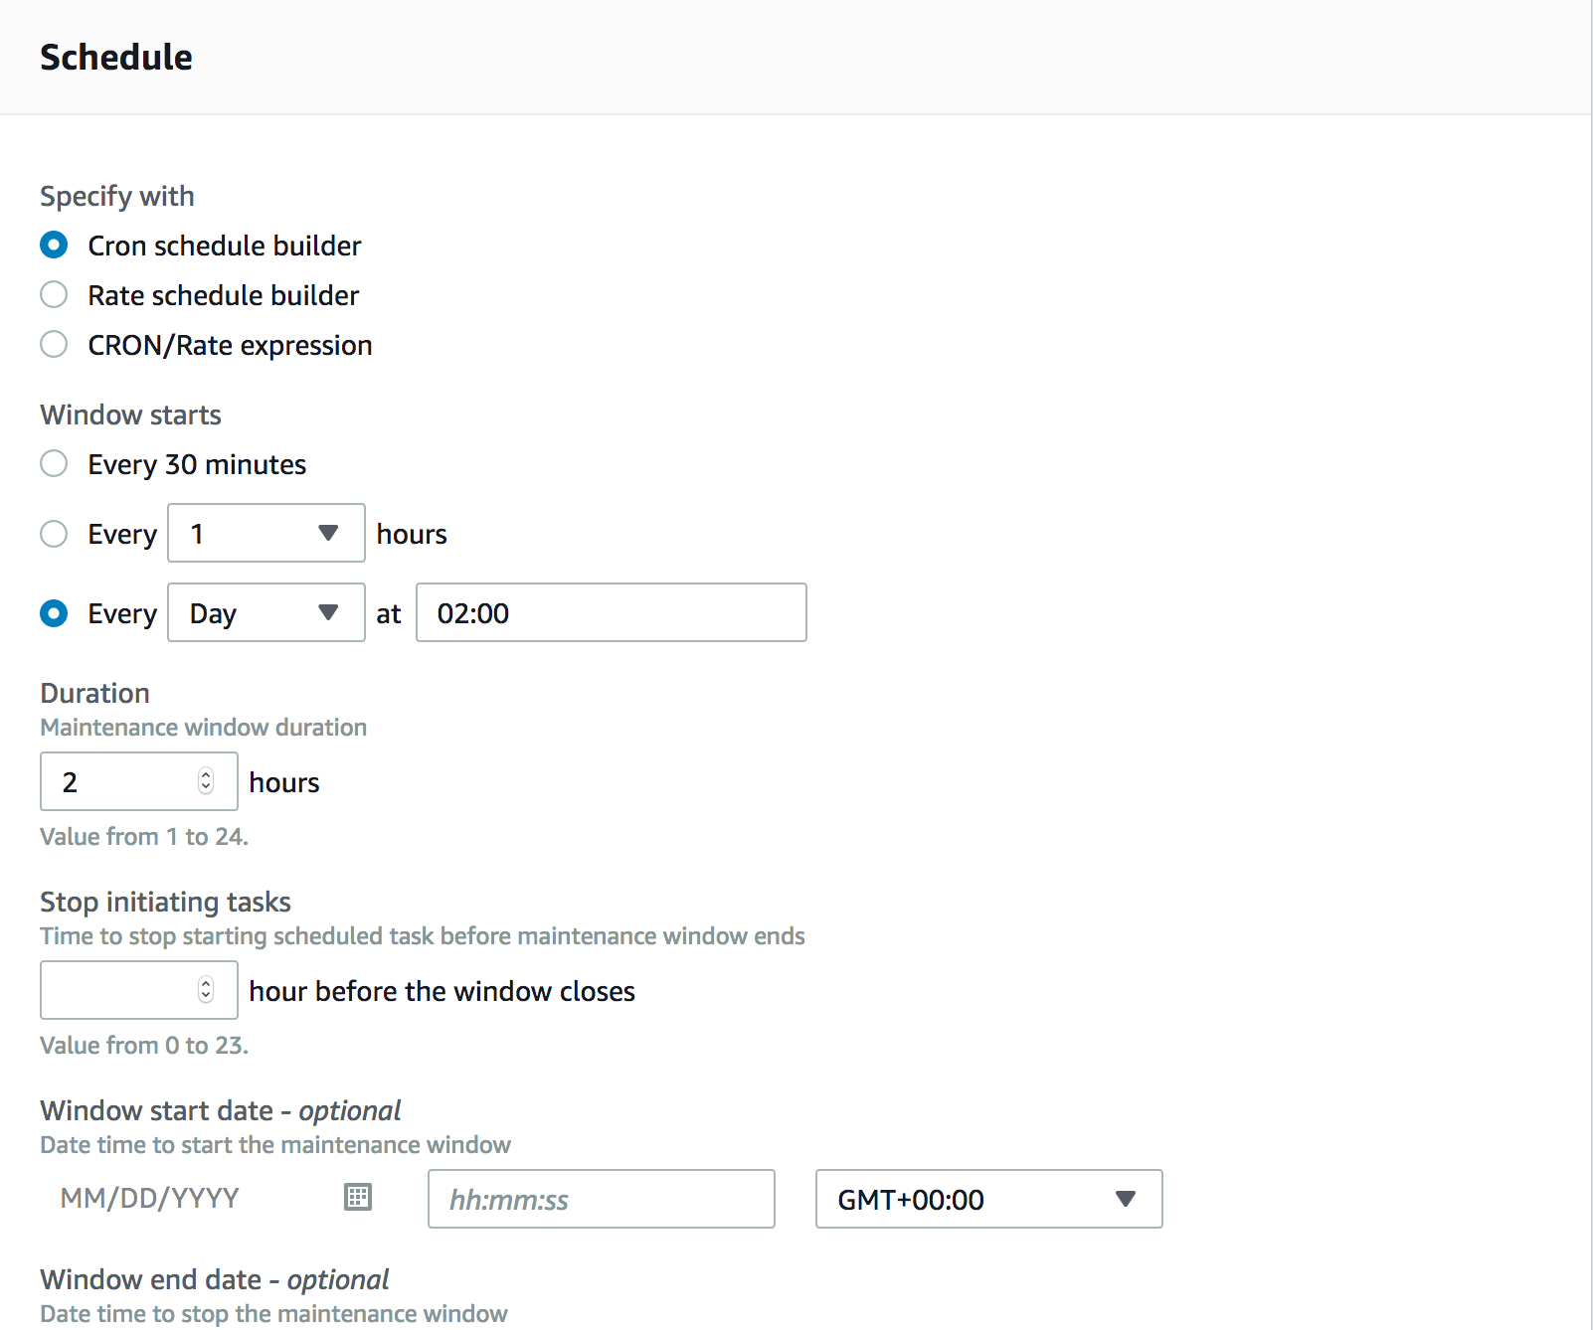This screenshot has width=1593, height=1330.
Task: Click the duration hours stepper arrows
Action: (206, 781)
